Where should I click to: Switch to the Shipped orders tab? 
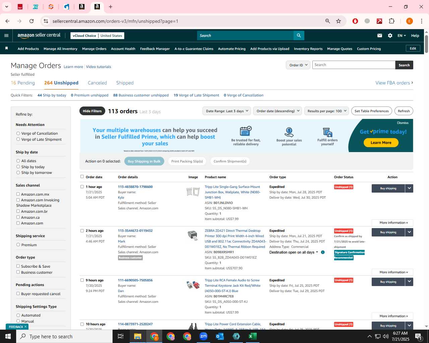[125, 83]
